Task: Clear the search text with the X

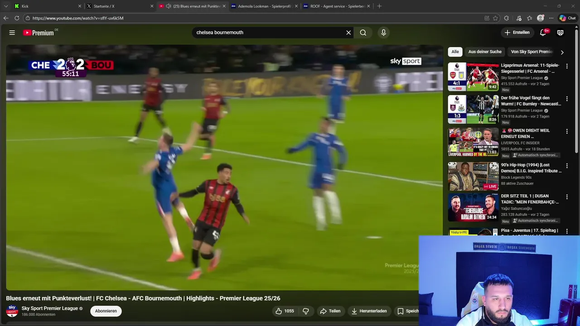Action: 348,33
